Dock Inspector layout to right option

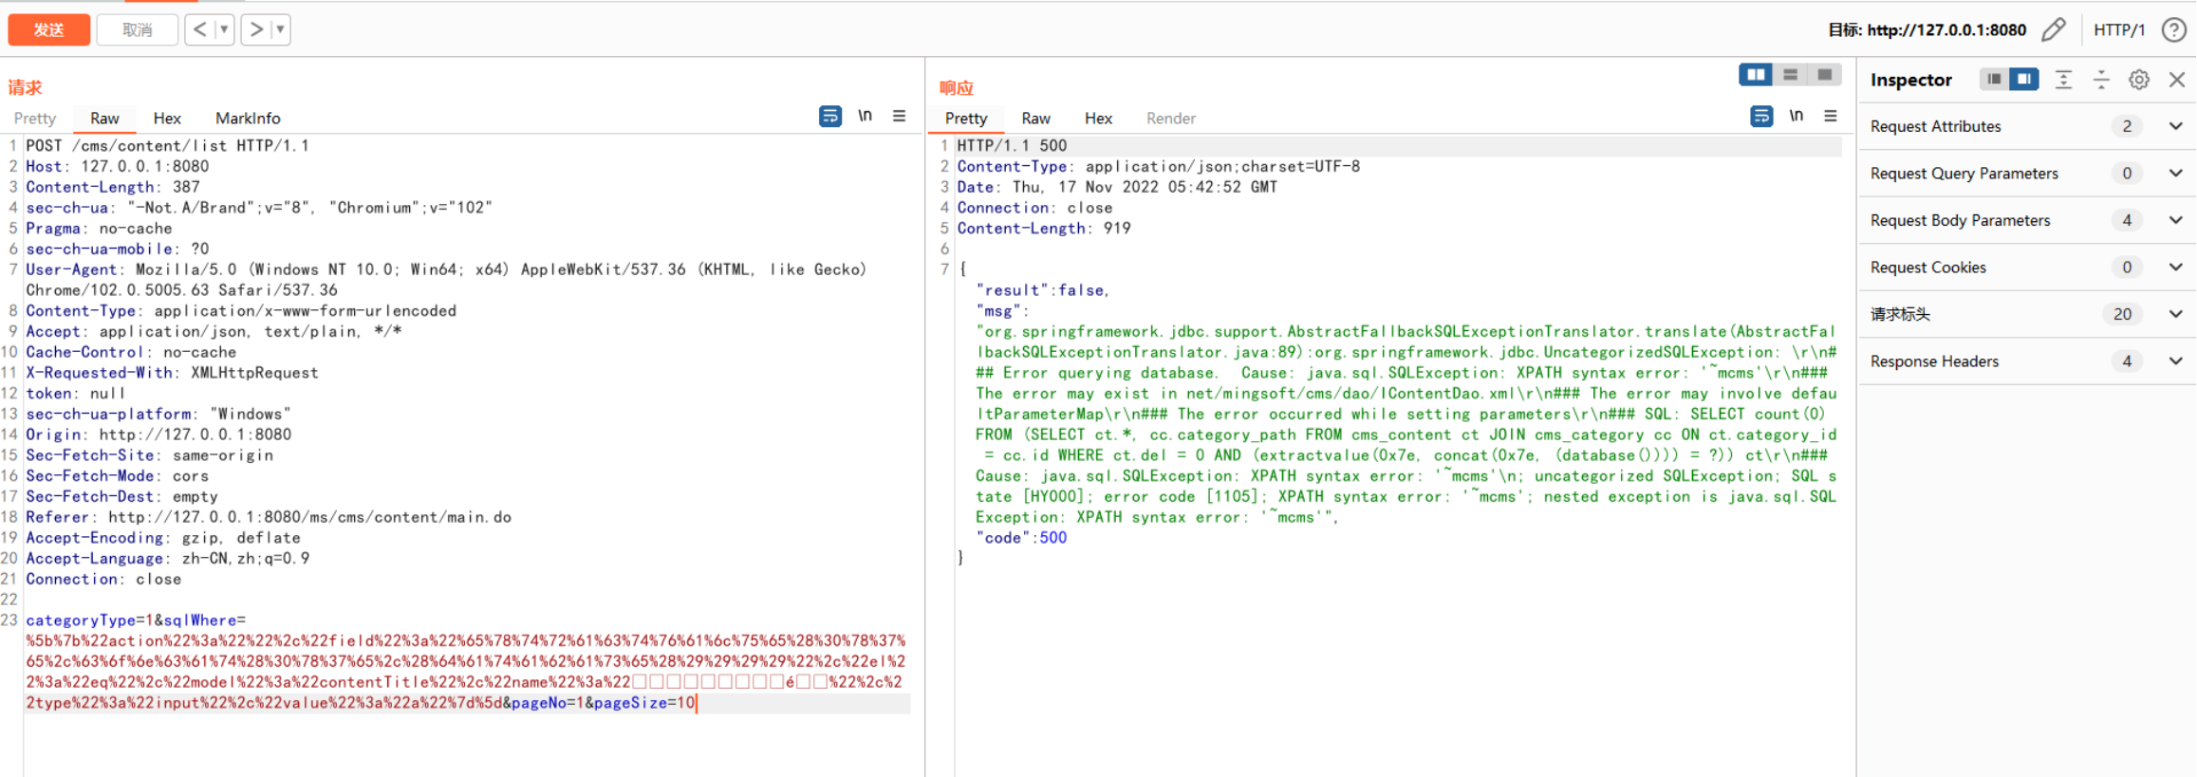(2023, 80)
